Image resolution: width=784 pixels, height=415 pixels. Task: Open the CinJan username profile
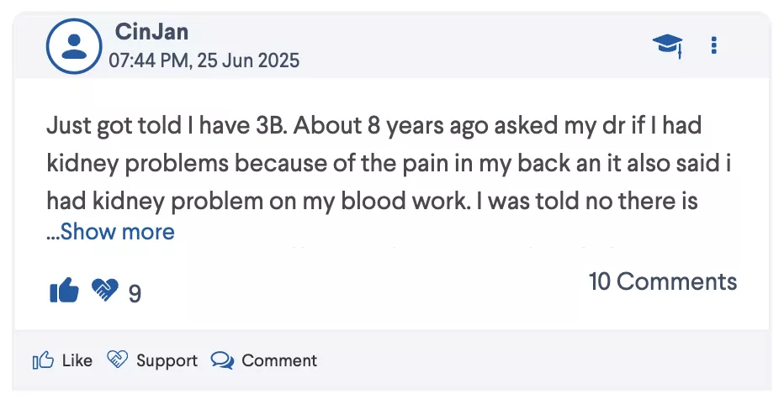151,32
